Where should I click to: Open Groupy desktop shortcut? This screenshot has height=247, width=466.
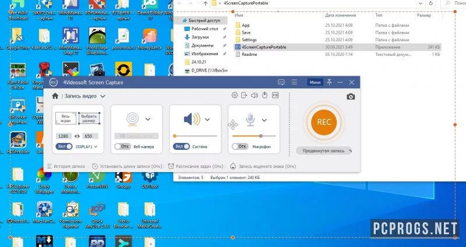click(x=123, y=179)
